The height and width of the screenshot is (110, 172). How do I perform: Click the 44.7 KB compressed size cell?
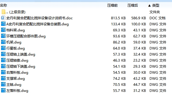pos(140,85)
